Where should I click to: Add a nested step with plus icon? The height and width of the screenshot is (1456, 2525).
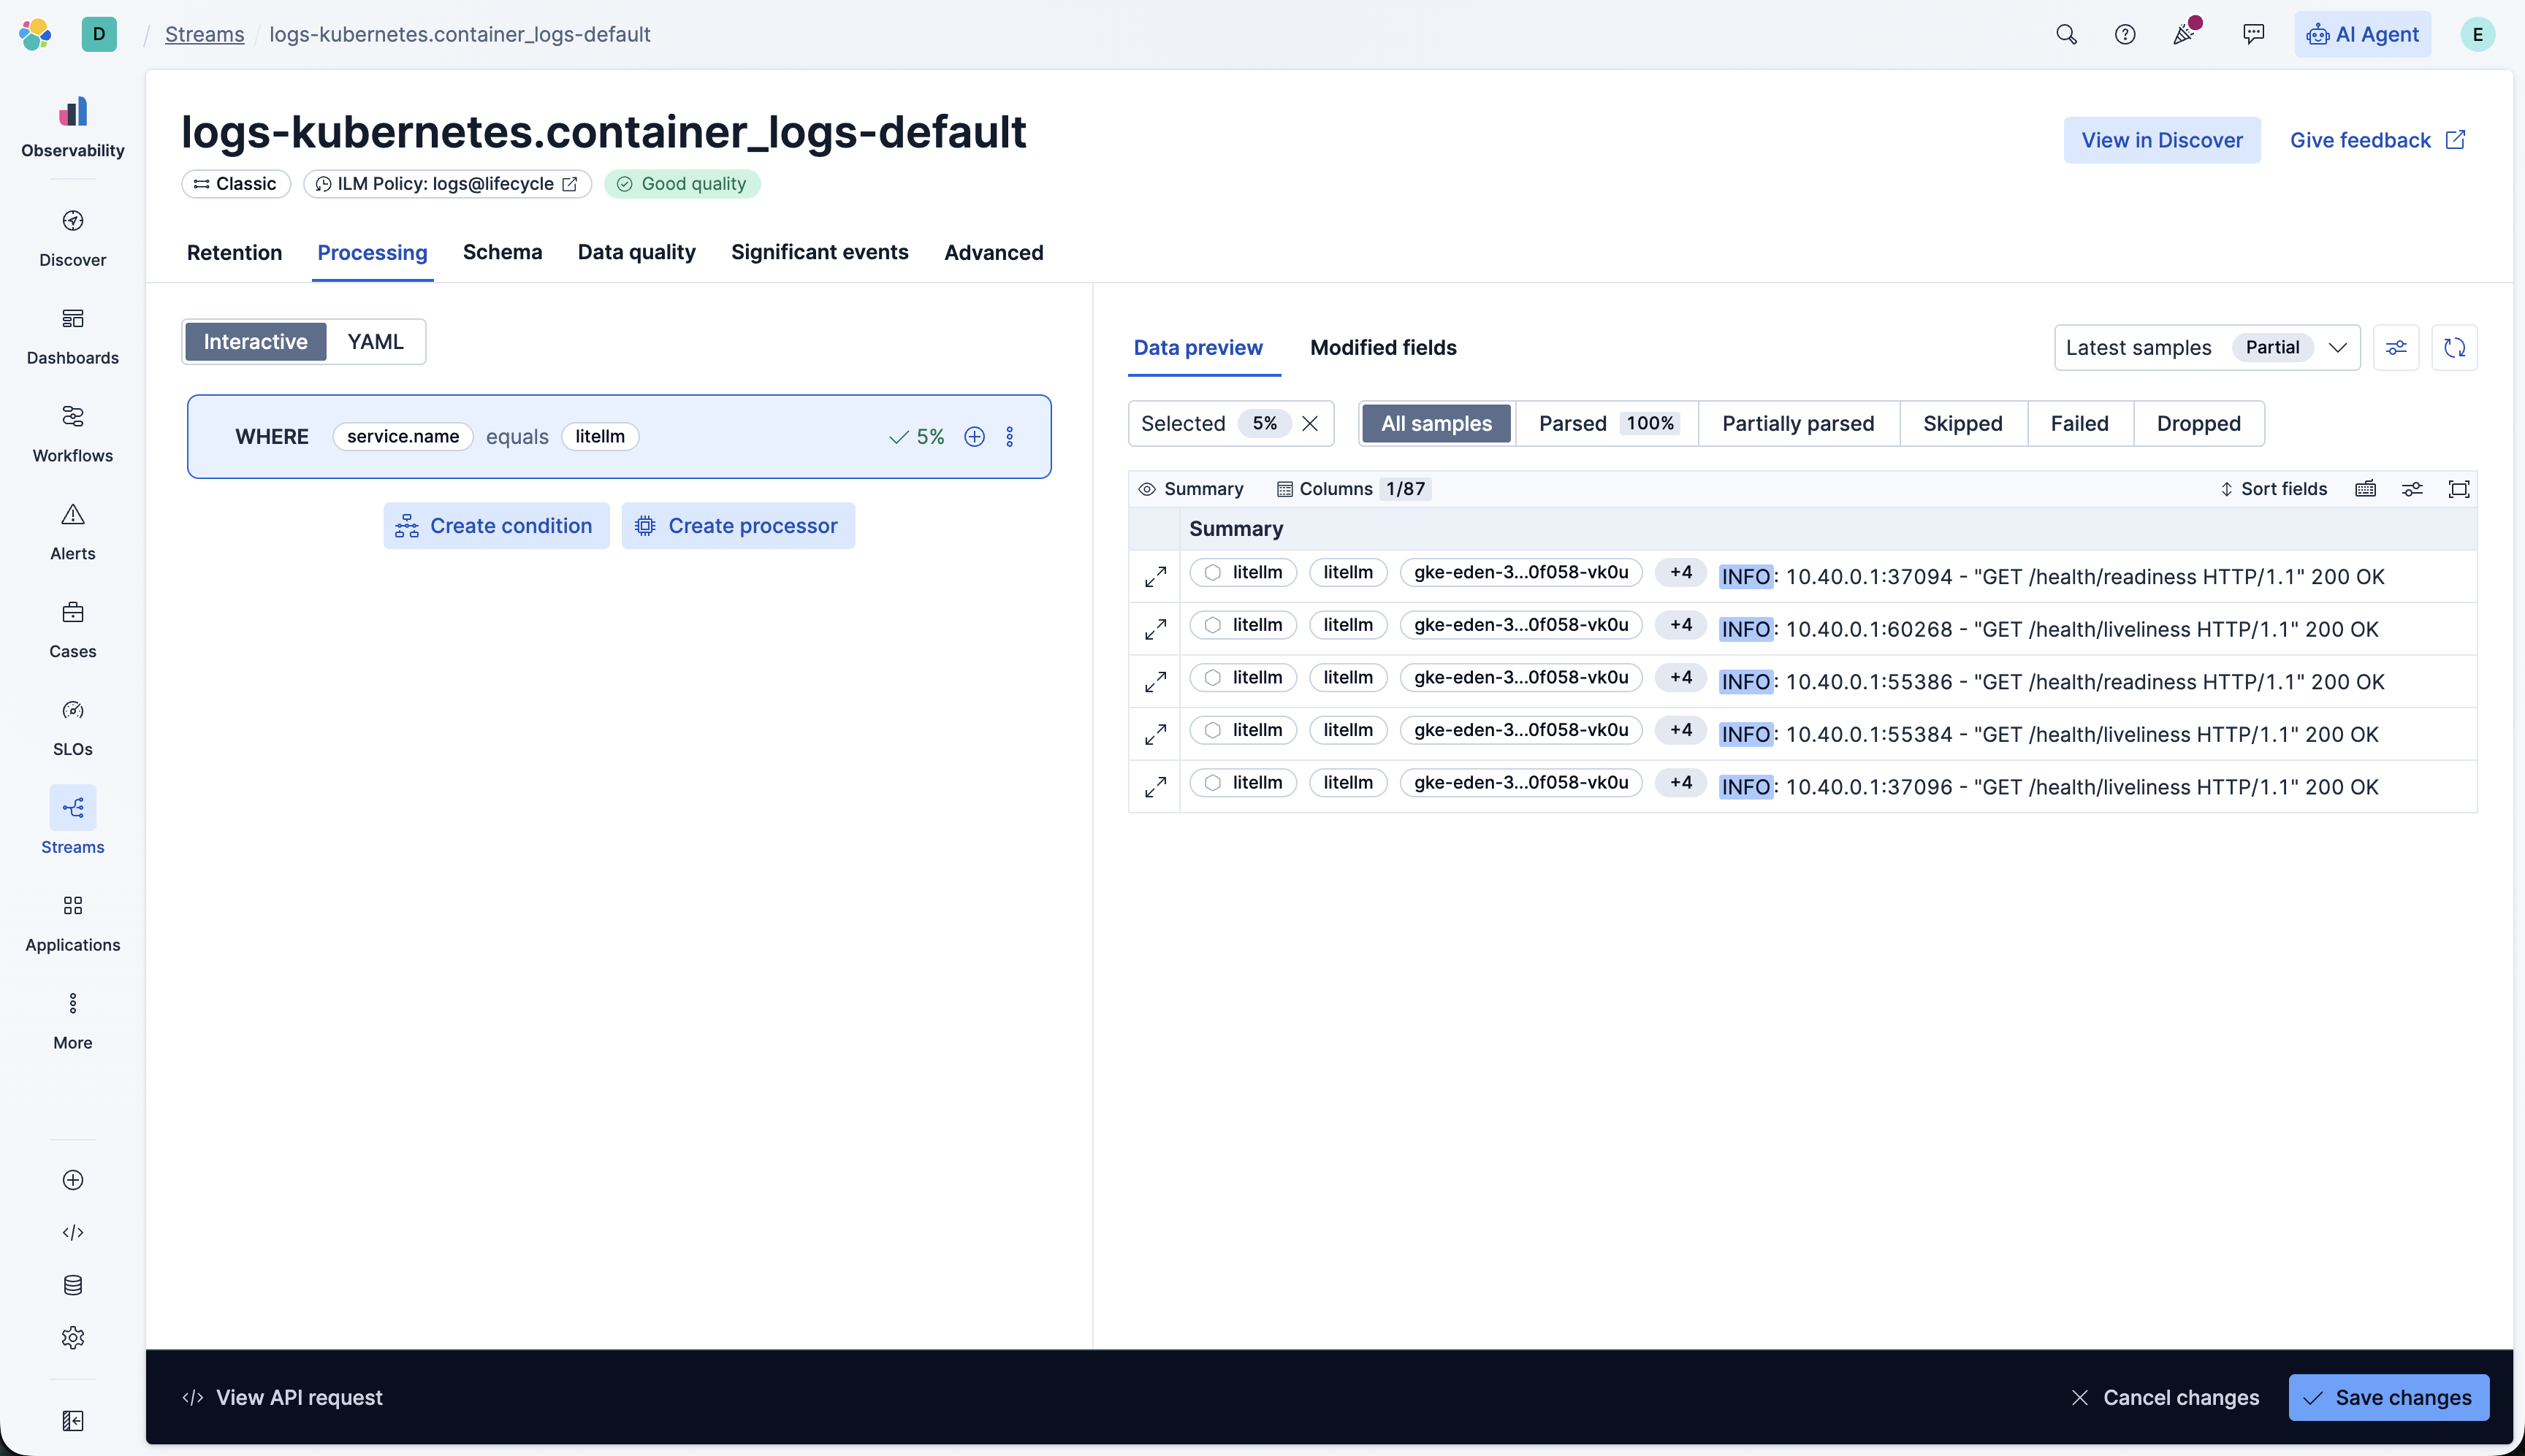click(973, 437)
